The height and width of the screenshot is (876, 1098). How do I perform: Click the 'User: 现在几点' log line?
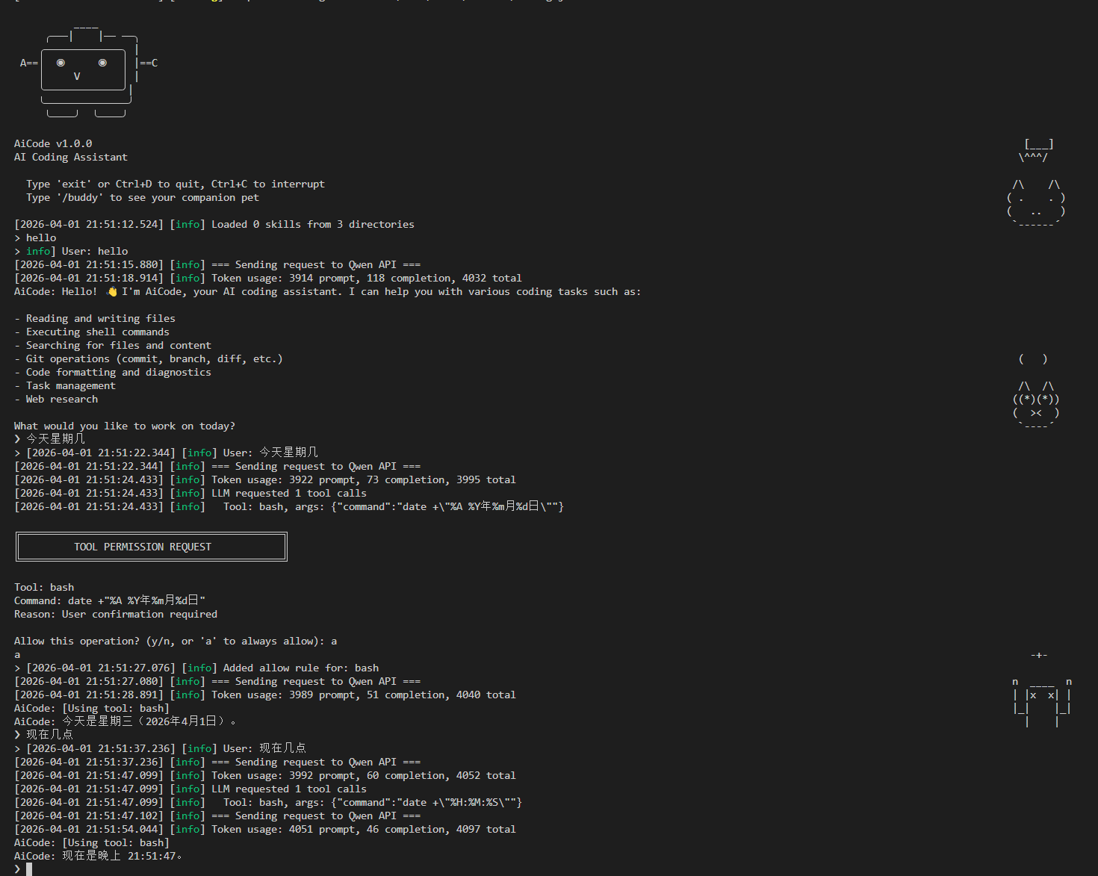point(160,748)
